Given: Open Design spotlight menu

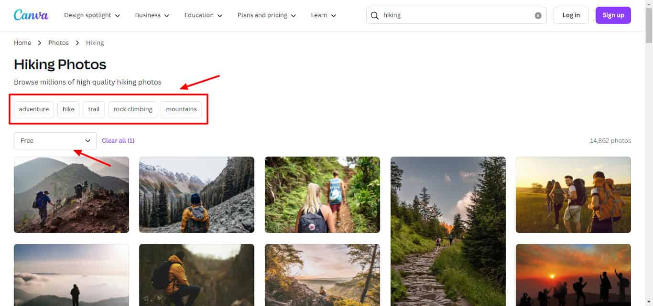Looking at the screenshot, I should pyautogui.click(x=92, y=15).
